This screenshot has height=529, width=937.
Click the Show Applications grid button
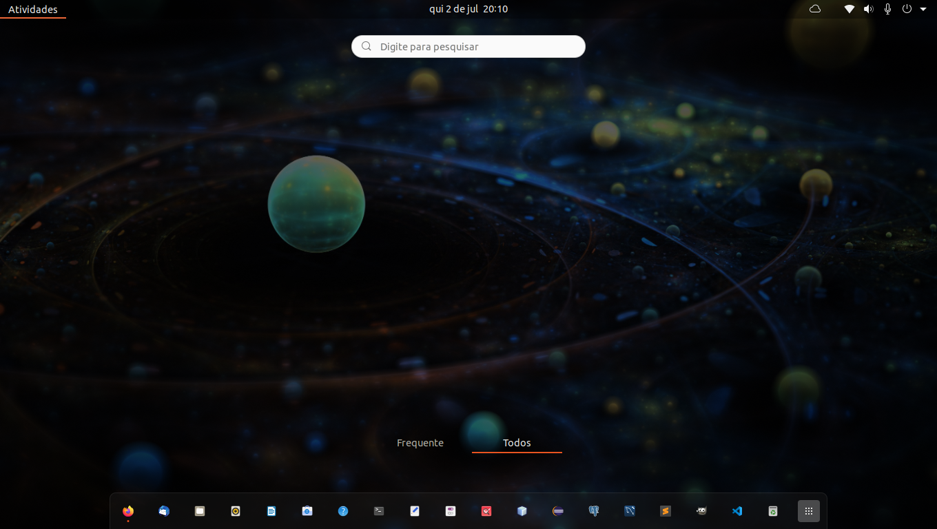click(x=809, y=511)
